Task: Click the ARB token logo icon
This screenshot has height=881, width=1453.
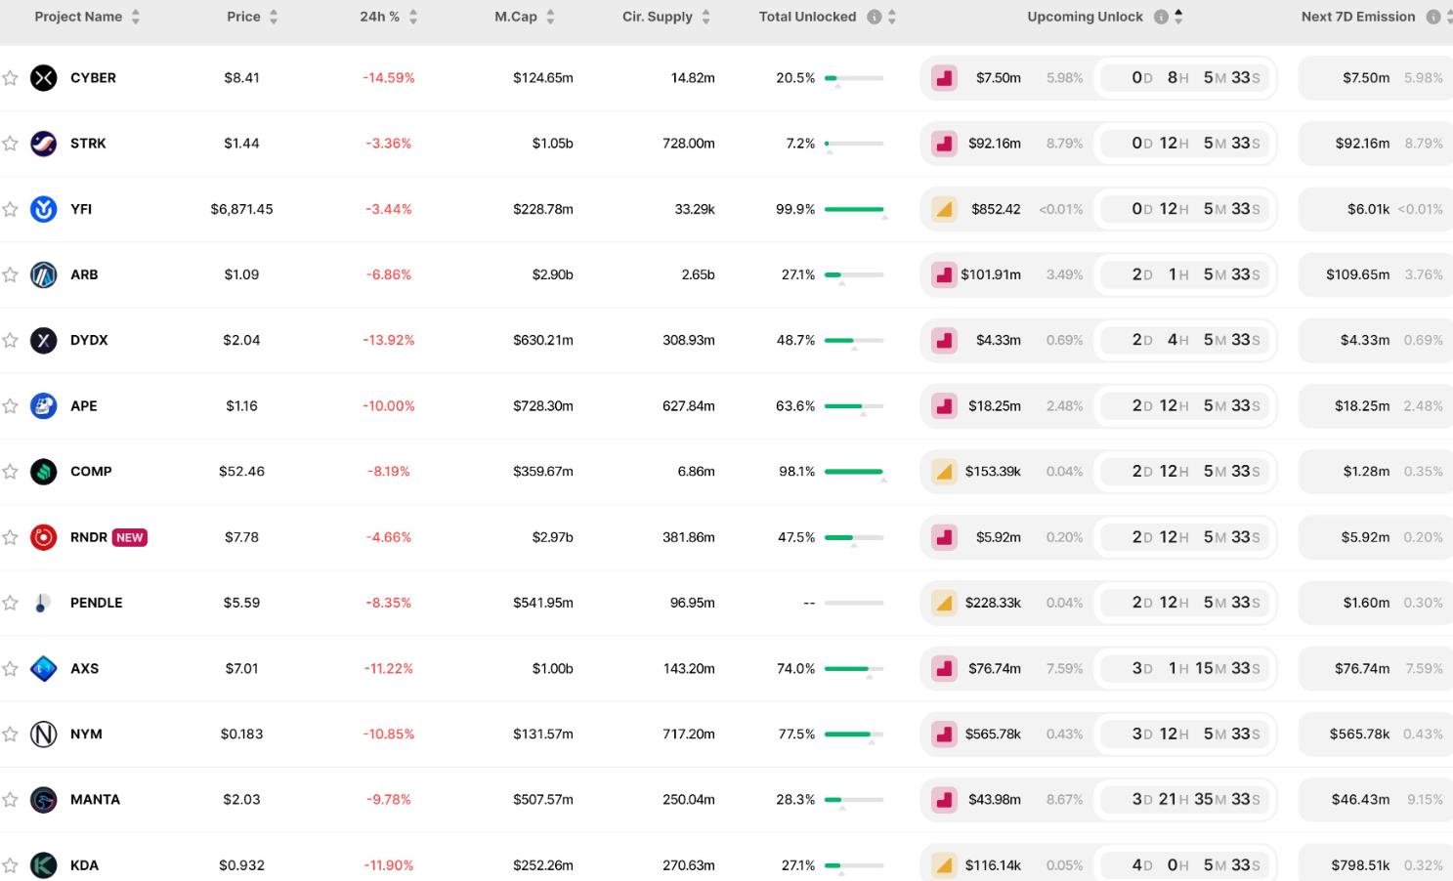Action: pos(44,274)
